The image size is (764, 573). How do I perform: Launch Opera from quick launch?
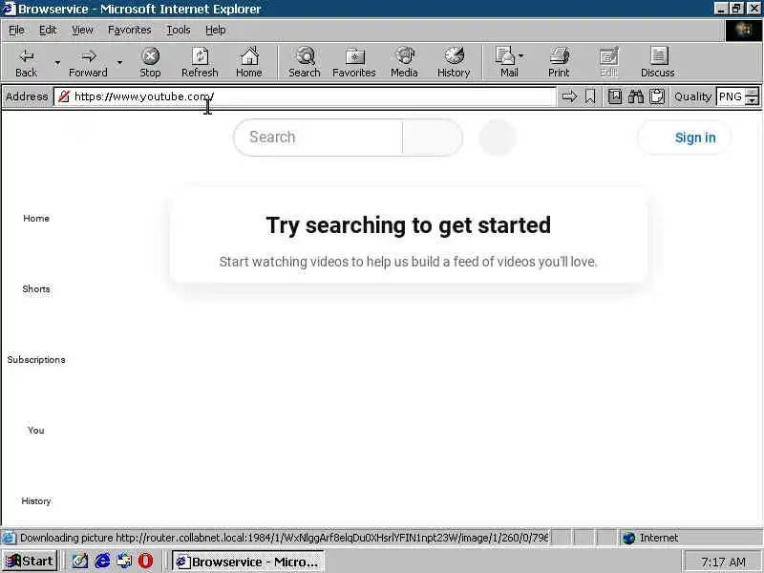[146, 562]
